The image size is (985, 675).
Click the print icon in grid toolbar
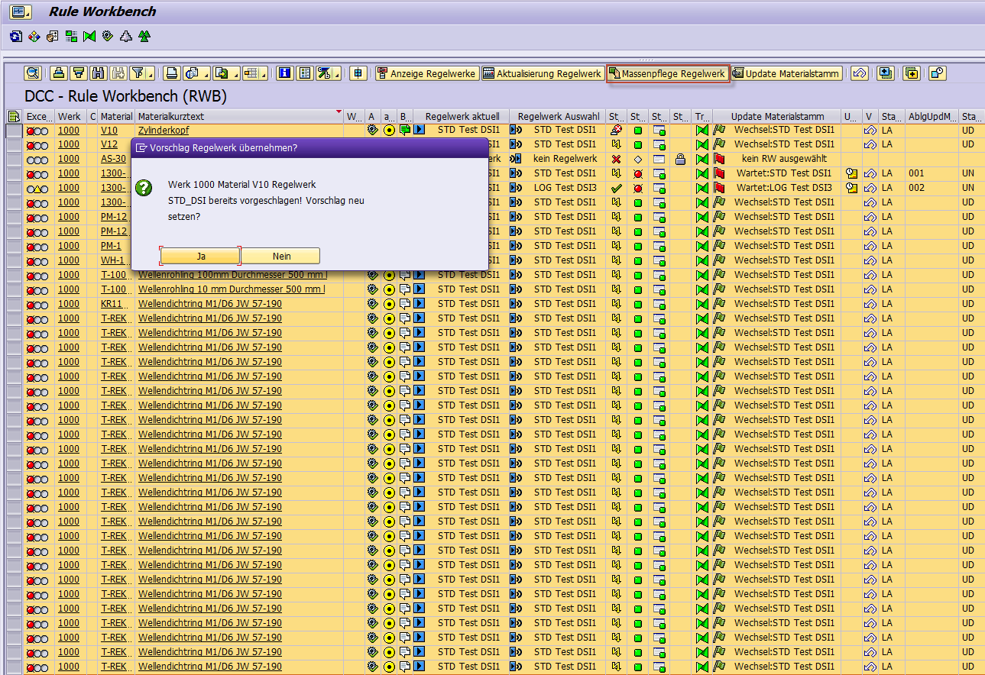pos(172,73)
